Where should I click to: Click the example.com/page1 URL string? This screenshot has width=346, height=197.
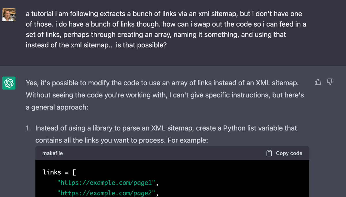(x=106, y=183)
